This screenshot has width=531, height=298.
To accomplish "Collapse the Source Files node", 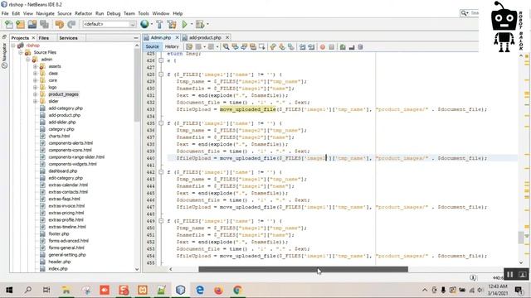I will (21, 52).
